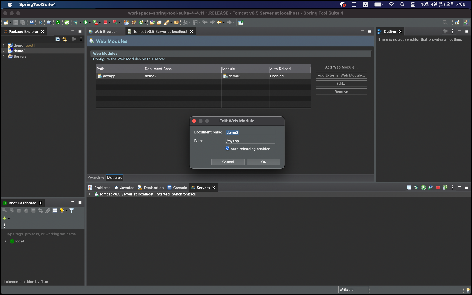Click the tip lightbulb icon in status bar

pyautogui.click(x=468, y=290)
